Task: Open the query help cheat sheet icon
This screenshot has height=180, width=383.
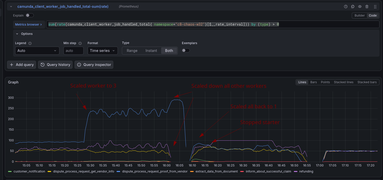Action: click(346, 7)
